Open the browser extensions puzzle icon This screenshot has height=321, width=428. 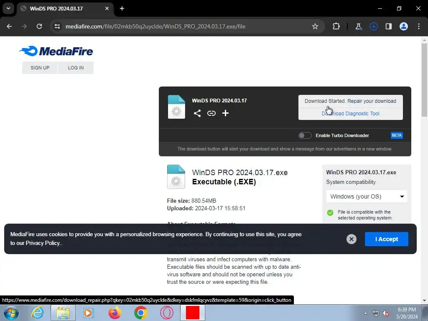(x=336, y=26)
